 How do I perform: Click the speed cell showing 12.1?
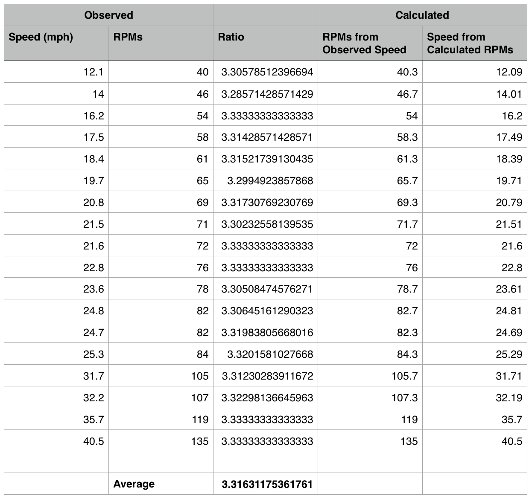93,72
